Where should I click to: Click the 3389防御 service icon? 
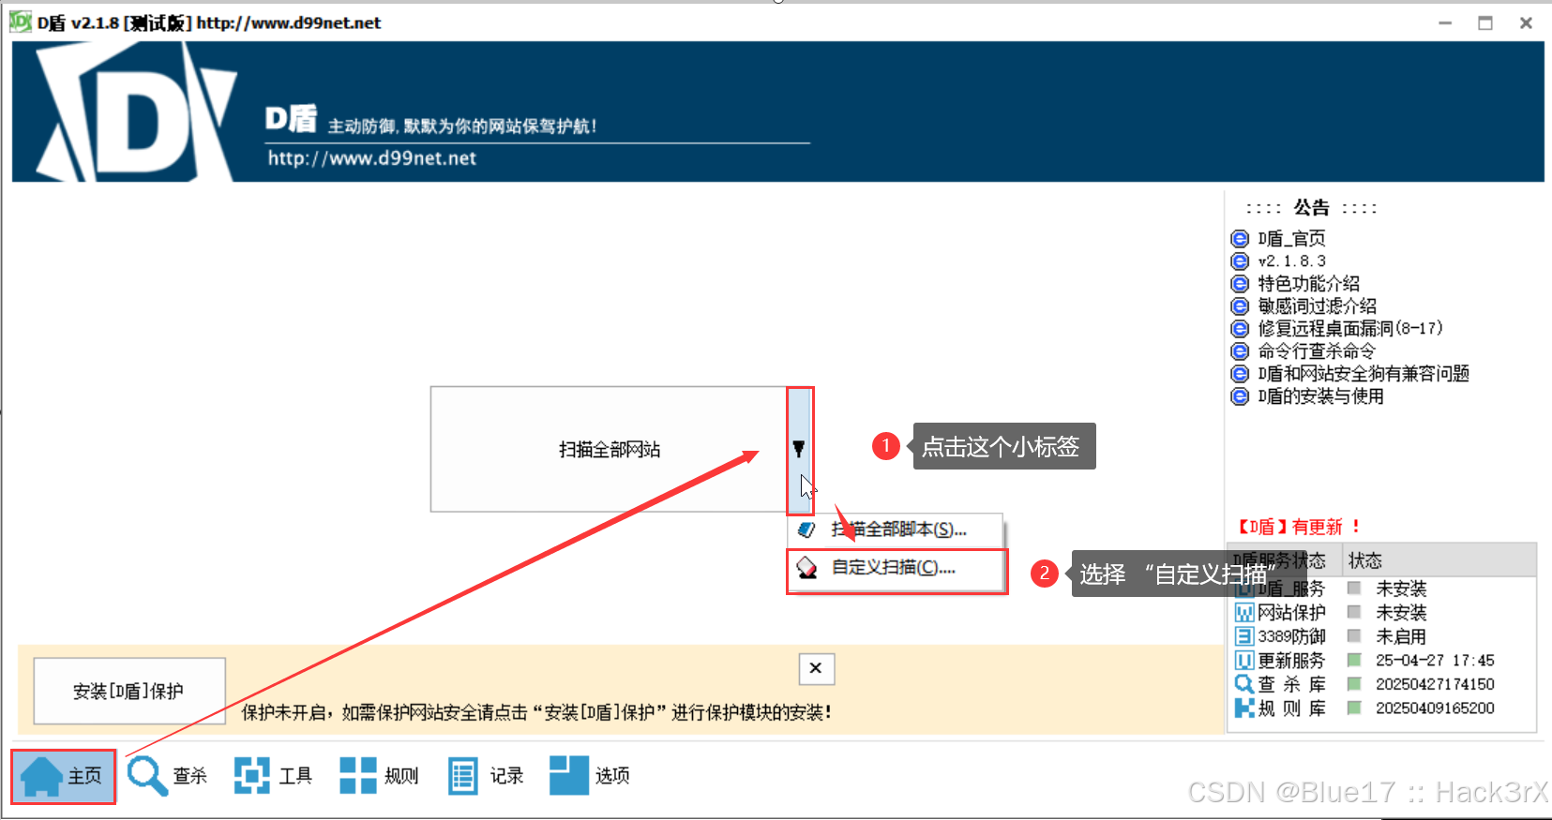[1244, 636]
